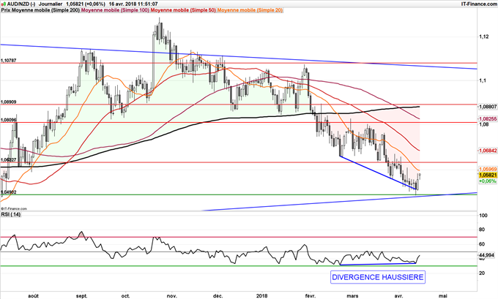Click the yellow 1,05821 current price tag
The height and width of the screenshot is (299, 498).
488,175
